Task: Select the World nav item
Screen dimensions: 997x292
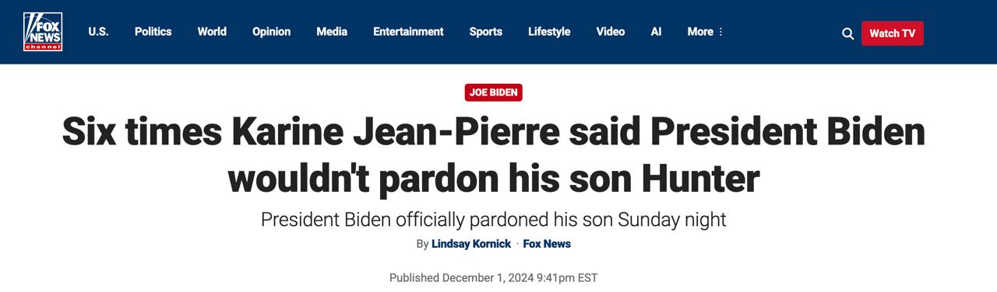Action: point(212,32)
